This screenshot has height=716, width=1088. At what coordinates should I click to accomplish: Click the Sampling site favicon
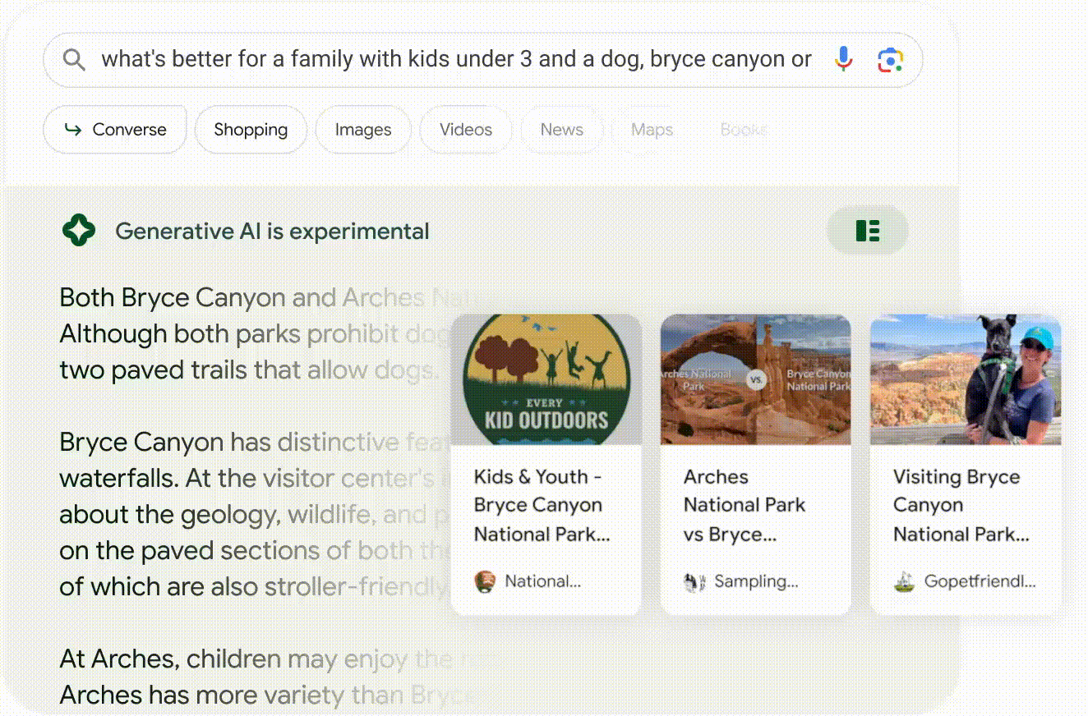[694, 582]
